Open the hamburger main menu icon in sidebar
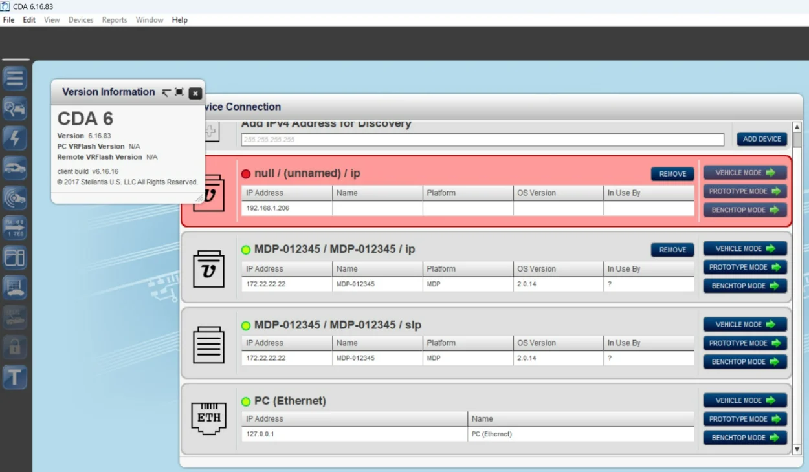 coord(15,78)
